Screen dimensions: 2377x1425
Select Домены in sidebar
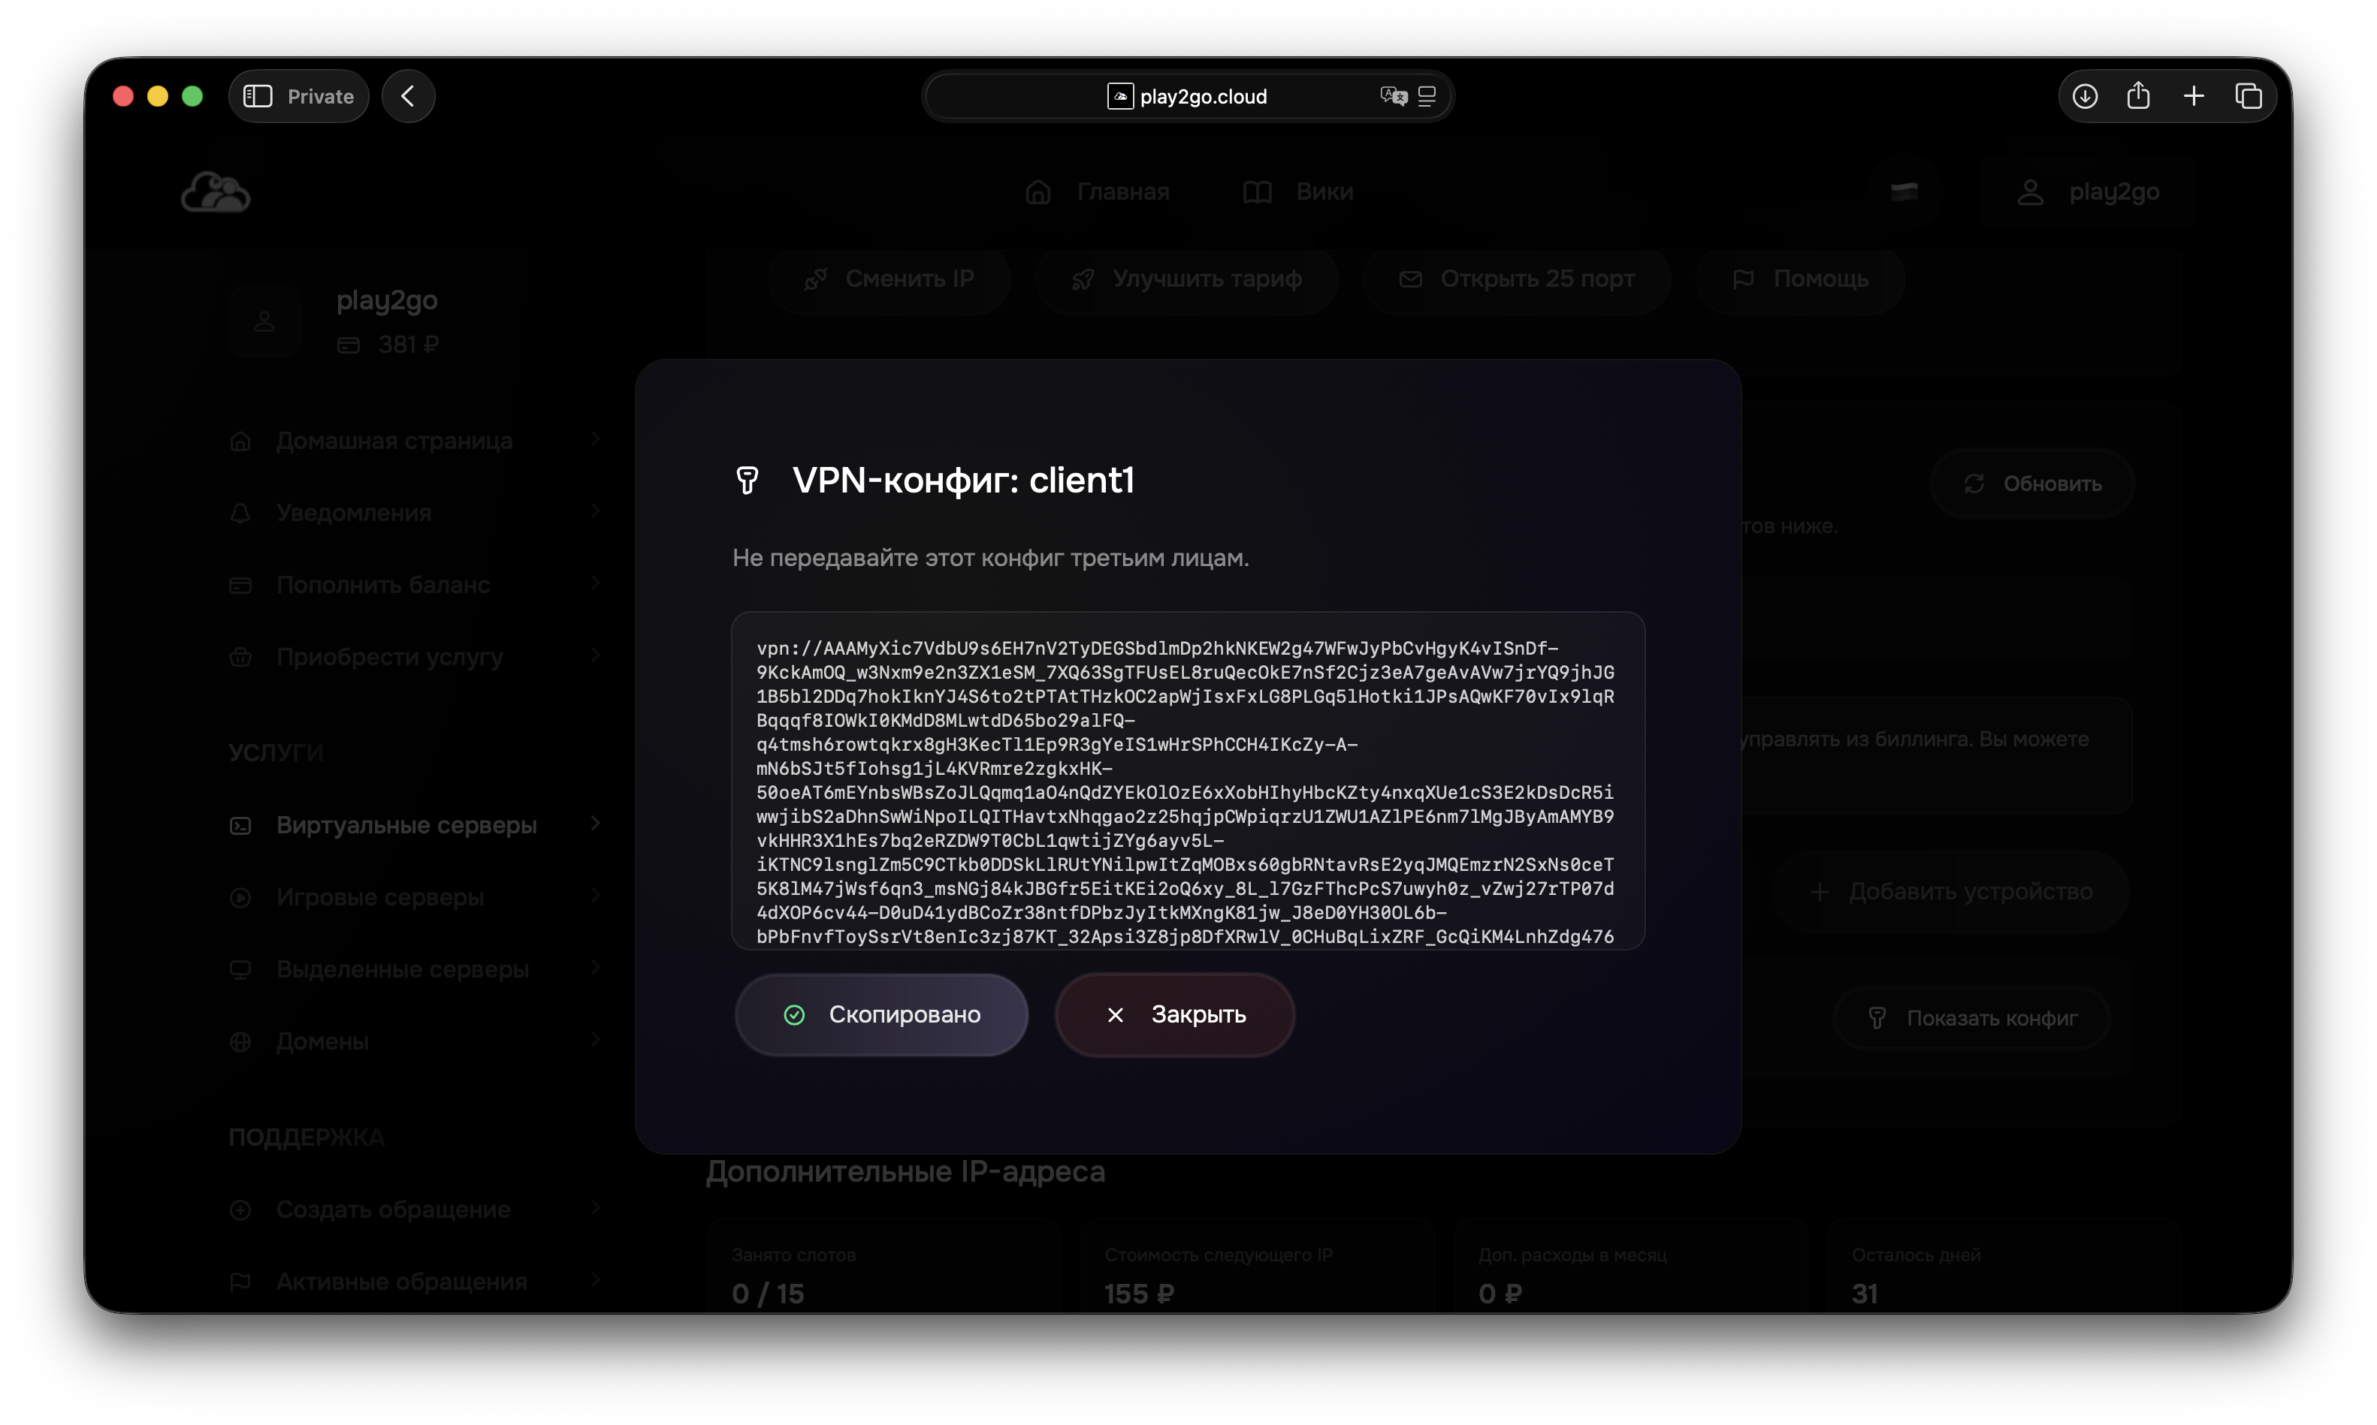pos(415,1041)
